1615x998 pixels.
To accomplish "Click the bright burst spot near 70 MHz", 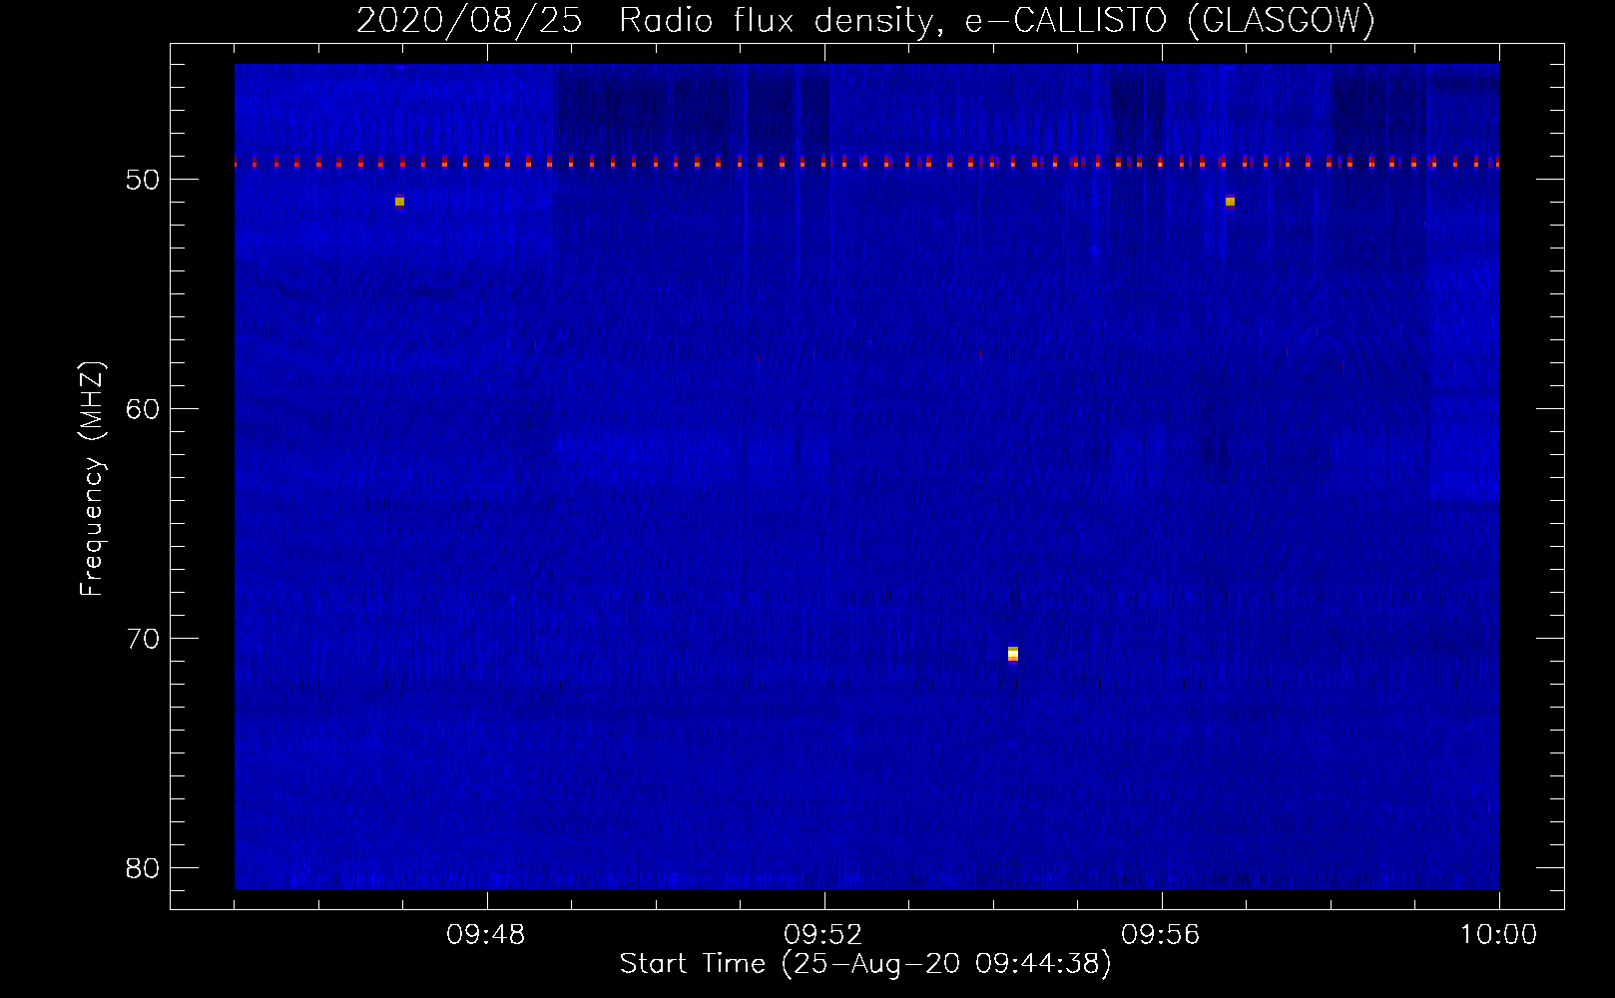I will pos(1013,654).
